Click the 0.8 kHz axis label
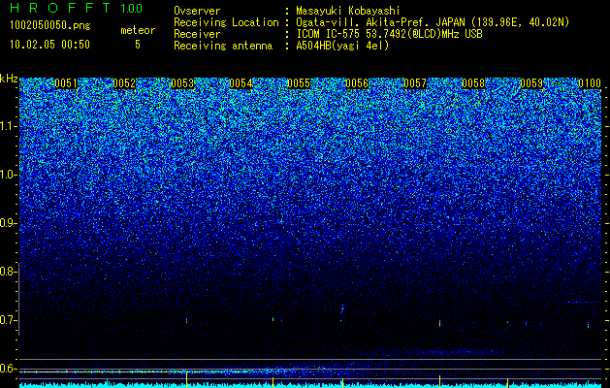The height and width of the screenshot is (388, 610). click(9, 272)
